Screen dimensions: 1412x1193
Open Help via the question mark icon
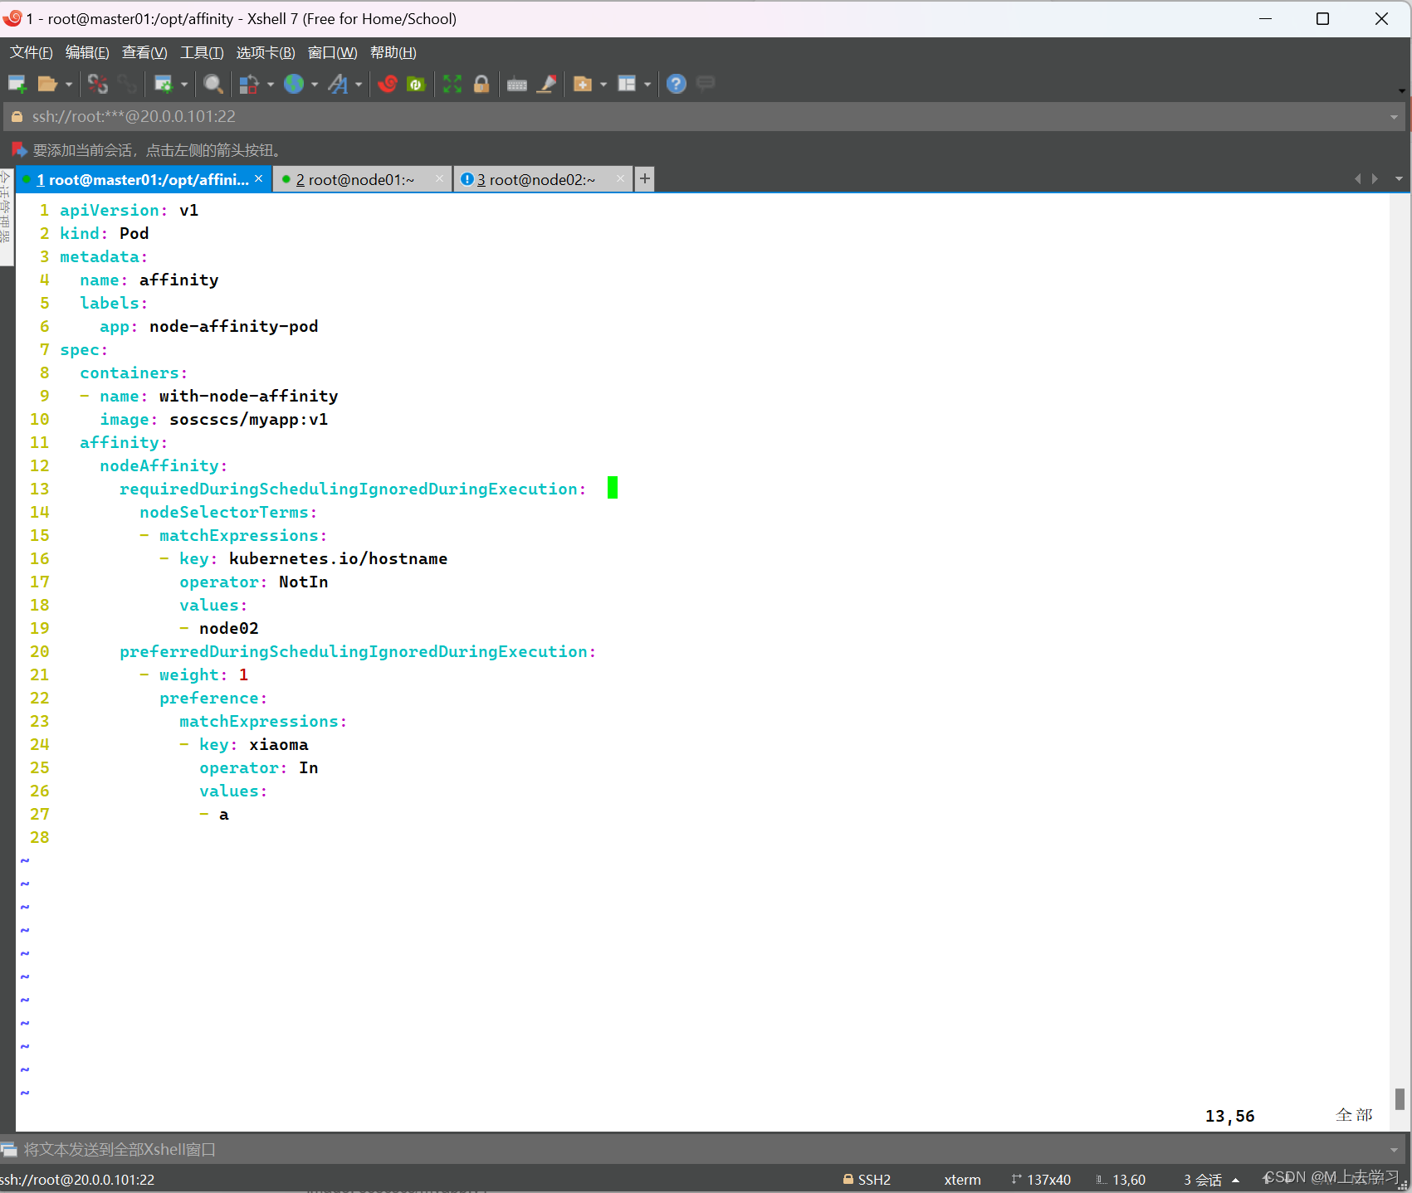677,84
